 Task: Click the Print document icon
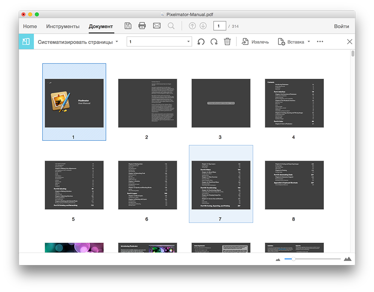pyautogui.click(x=142, y=26)
